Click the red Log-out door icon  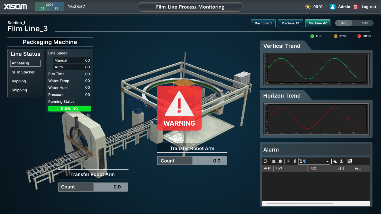click(x=356, y=7)
